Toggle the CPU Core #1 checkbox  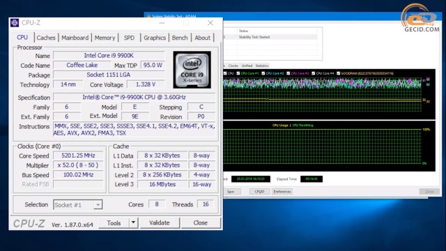click(x=238, y=73)
